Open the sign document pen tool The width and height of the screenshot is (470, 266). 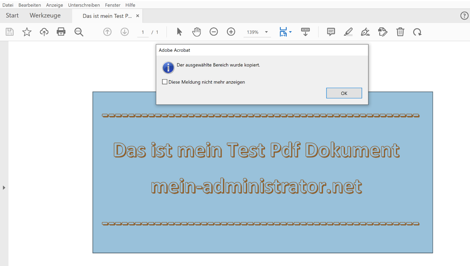click(366, 32)
